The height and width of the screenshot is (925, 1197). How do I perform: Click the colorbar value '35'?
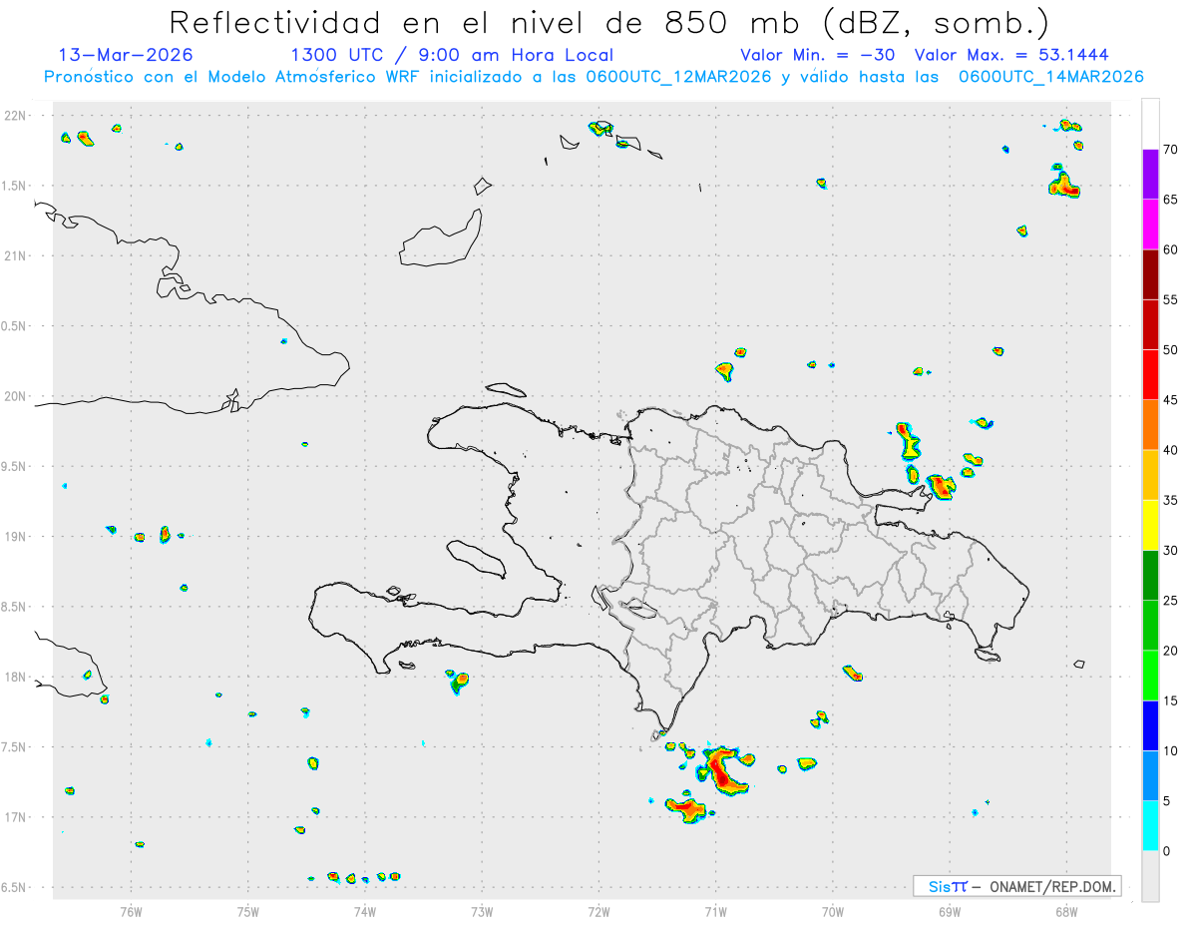click(1171, 500)
